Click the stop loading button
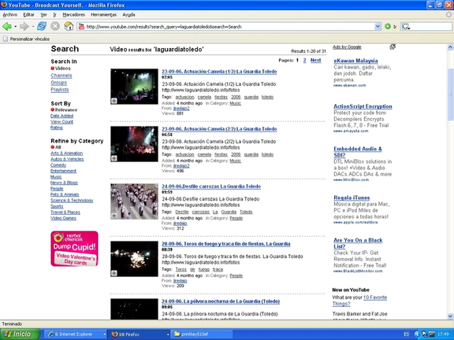The width and height of the screenshot is (454, 340). point(55,26)
